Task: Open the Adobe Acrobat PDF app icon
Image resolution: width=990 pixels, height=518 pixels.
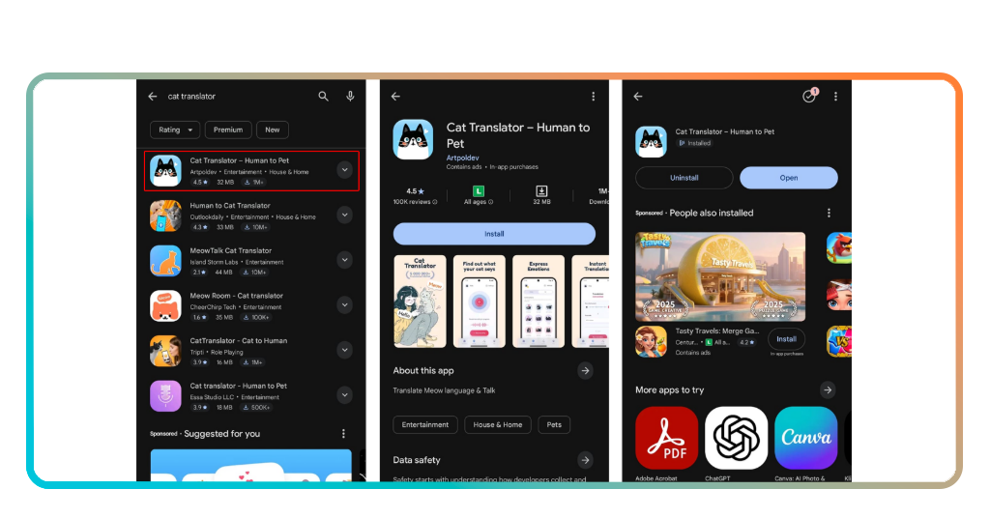Action: (x=667, y=438)
